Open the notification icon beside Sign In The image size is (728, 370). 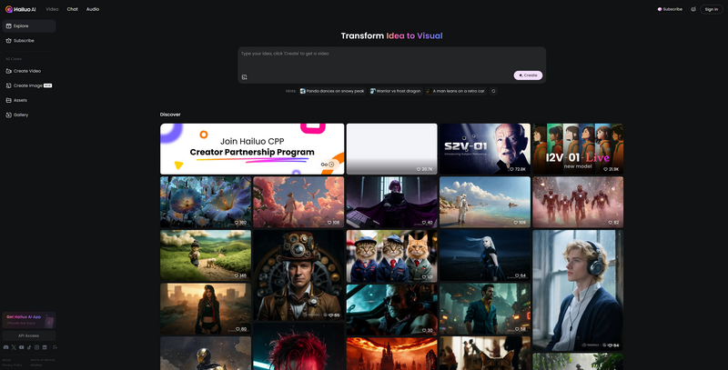(693, 9)
